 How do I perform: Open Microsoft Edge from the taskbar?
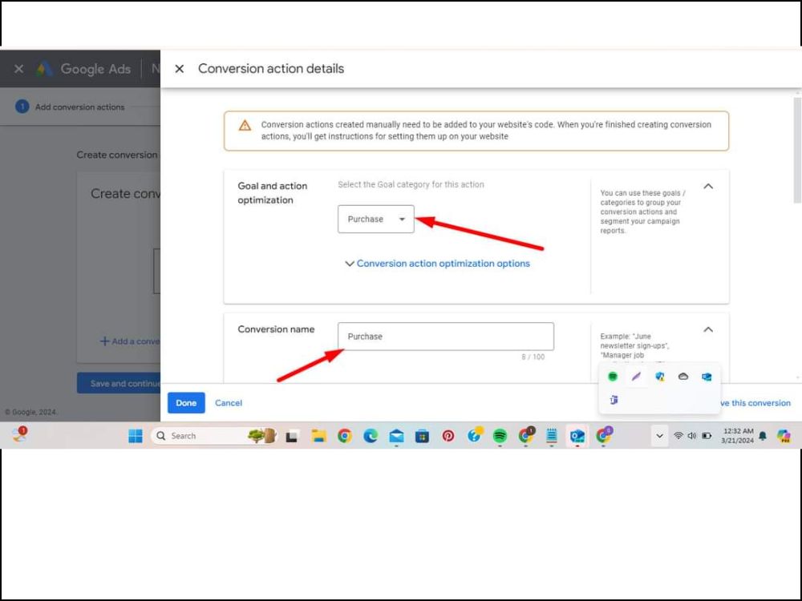(371, 436)
